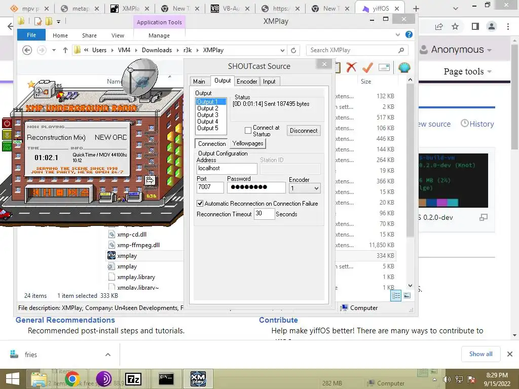The height and width of the screenshot is (389, 519).
Task: Open the Page tools dropdown
Action: pos(467,71)
